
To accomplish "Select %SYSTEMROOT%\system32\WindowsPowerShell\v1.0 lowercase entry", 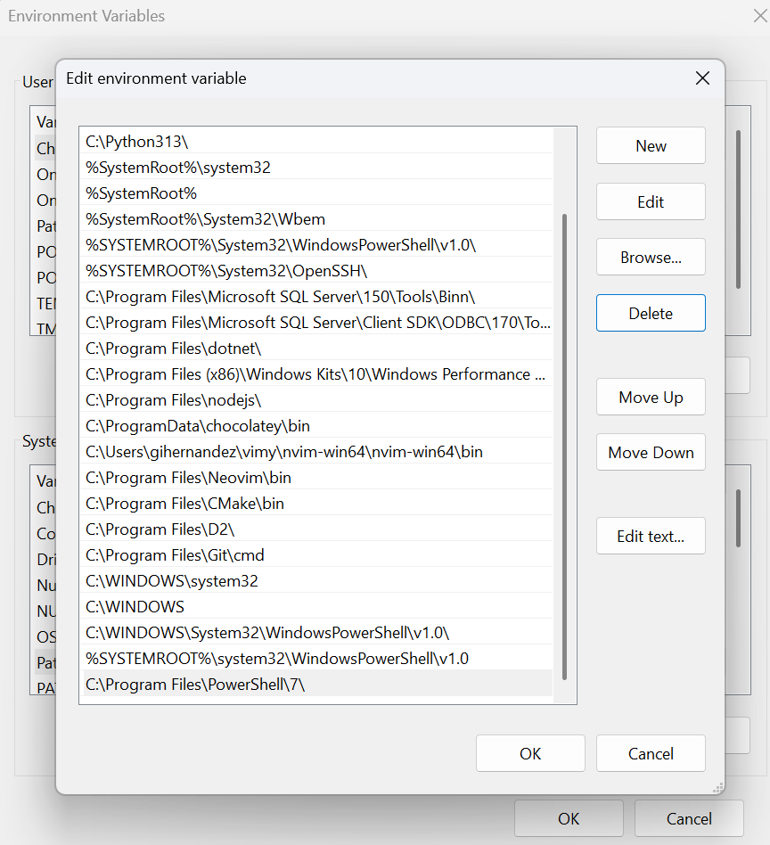I will click(318, 659).
